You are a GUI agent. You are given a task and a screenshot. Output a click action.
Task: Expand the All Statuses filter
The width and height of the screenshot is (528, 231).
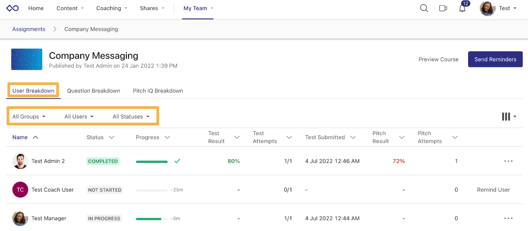[x=131, y=116]
